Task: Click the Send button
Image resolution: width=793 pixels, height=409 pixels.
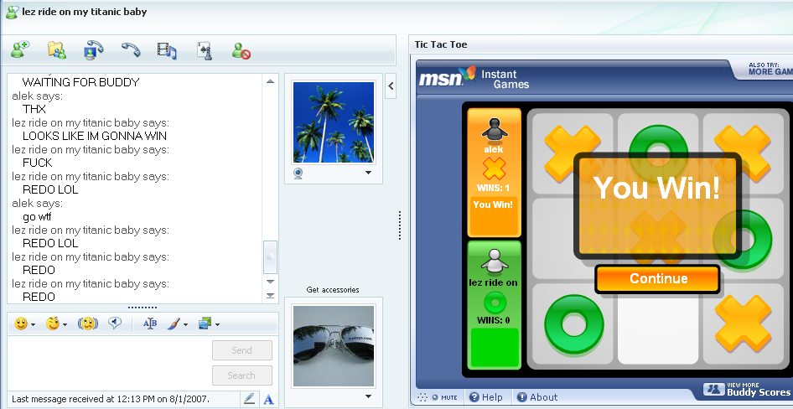Action: point(241,350)
